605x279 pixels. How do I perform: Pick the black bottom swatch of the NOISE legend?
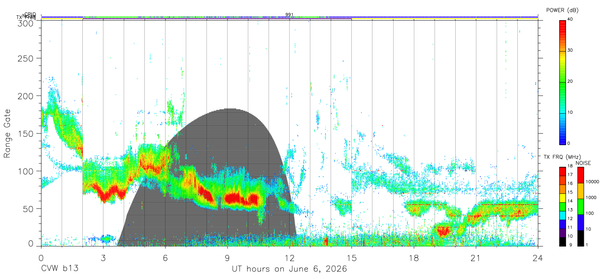click(580, 238)
